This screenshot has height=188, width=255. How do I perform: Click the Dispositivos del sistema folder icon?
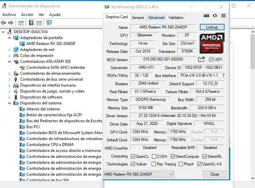tap(16, 103)
